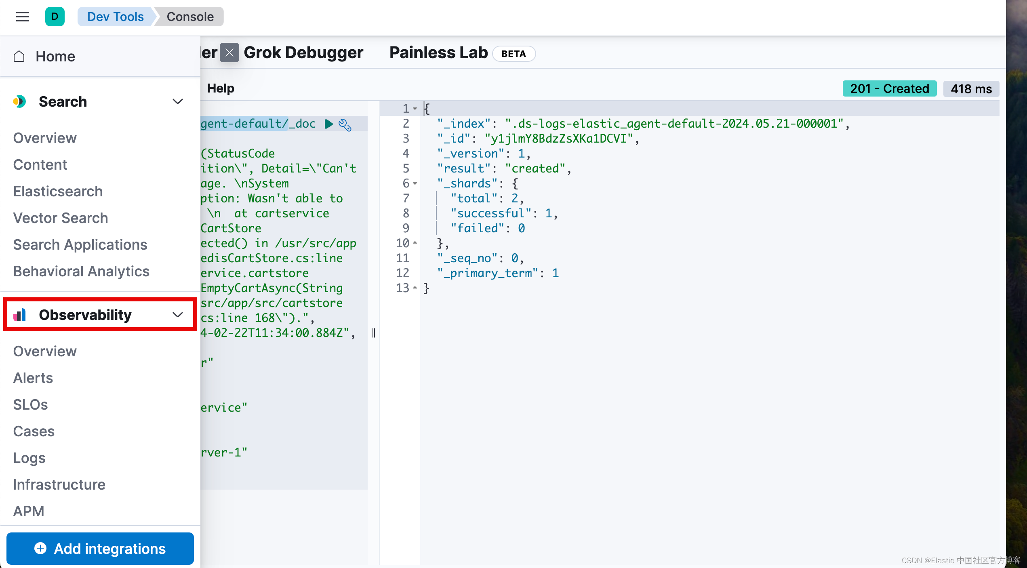Go to Dev Tools breadcrumb
Screen dimensions: 1027x568
point(115,17)
